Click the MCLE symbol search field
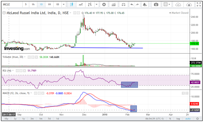203x122 pixels. coord(12,5)
